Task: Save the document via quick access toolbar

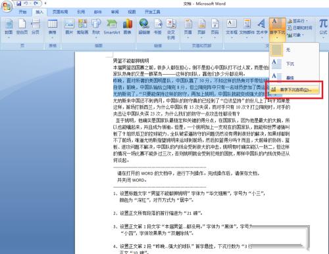Action: pyautogui.click(x=19, y=3)
